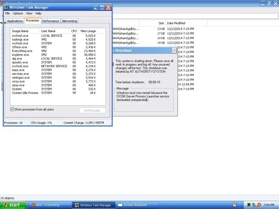Select the ctfmon.exe process row

coord(54,47)
